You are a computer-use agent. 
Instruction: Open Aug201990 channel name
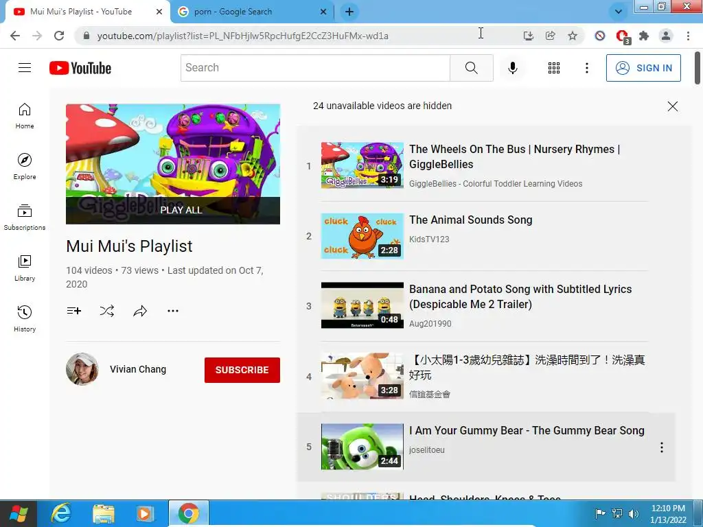(x=430, y=324)
